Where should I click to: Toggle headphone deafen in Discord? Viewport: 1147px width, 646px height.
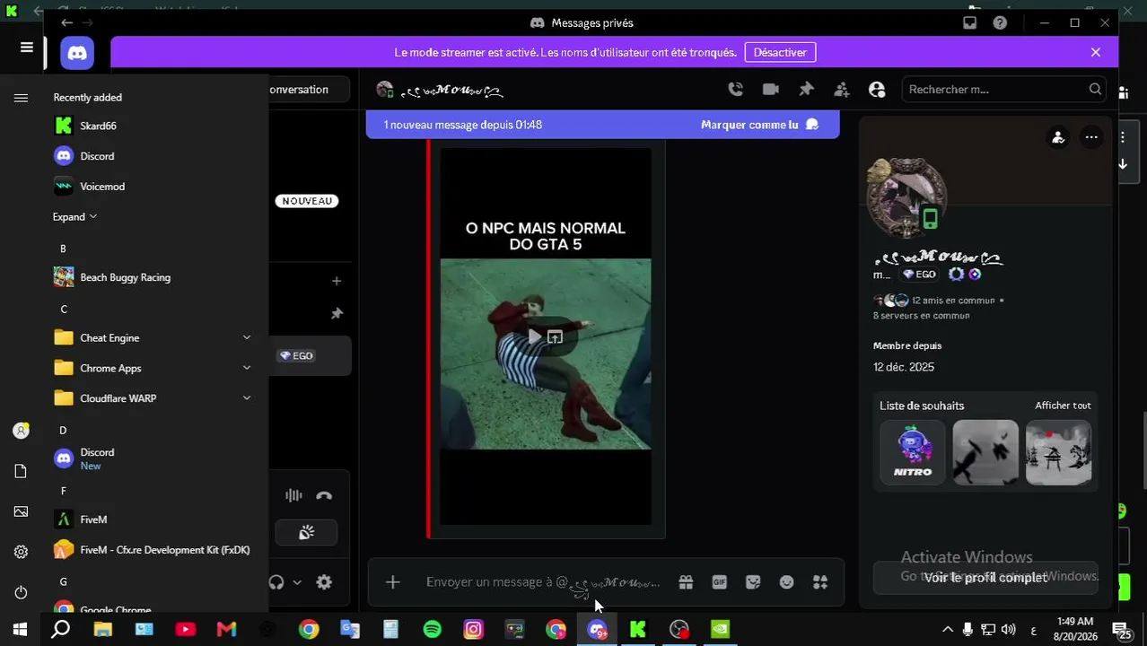[276, 582]
